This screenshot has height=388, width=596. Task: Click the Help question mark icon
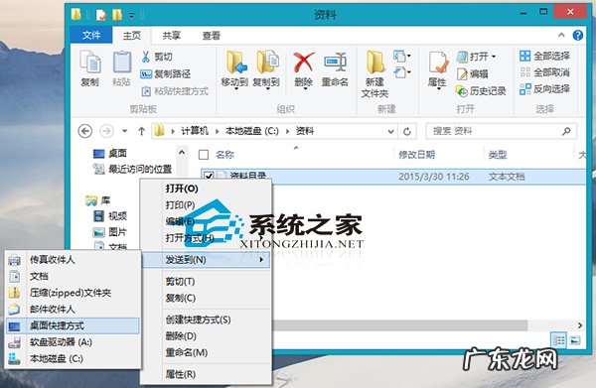[578, 36]
